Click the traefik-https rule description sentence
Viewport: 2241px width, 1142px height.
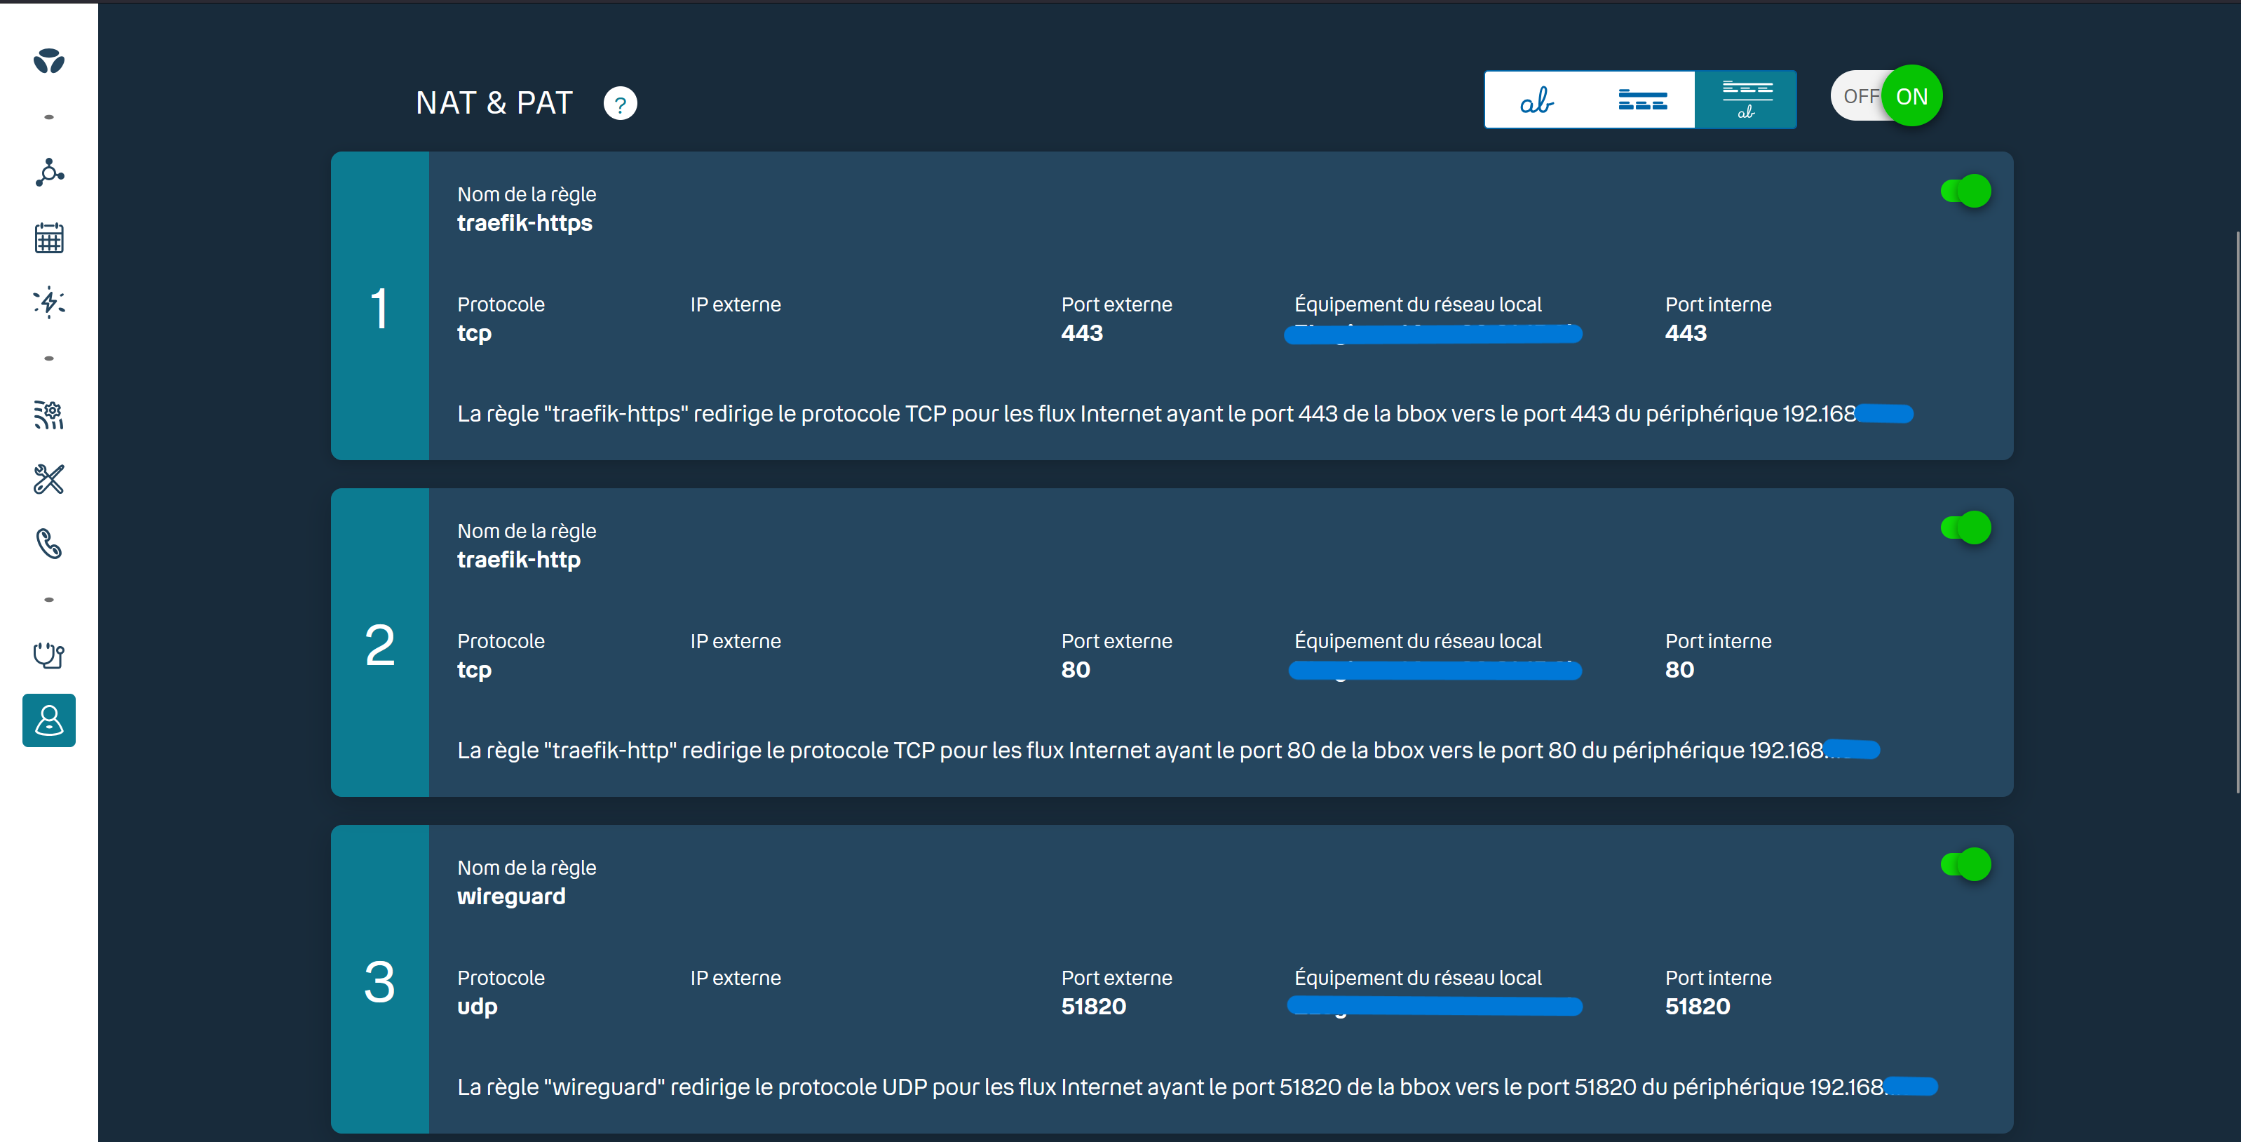(1185, 415)
